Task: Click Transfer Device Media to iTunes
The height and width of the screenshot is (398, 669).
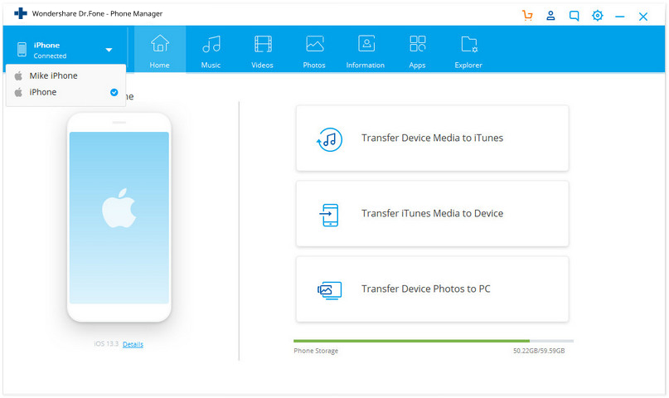Action: pos(432,138)
